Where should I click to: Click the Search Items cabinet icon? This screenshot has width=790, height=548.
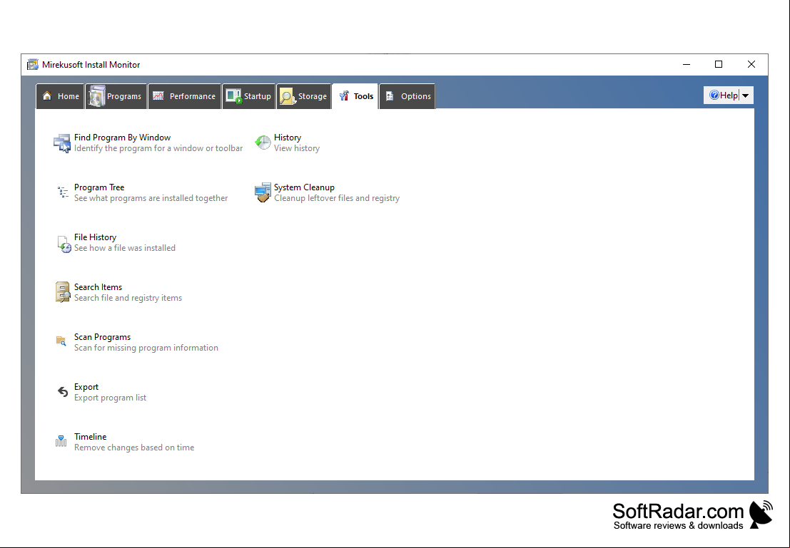click(63, 292)
